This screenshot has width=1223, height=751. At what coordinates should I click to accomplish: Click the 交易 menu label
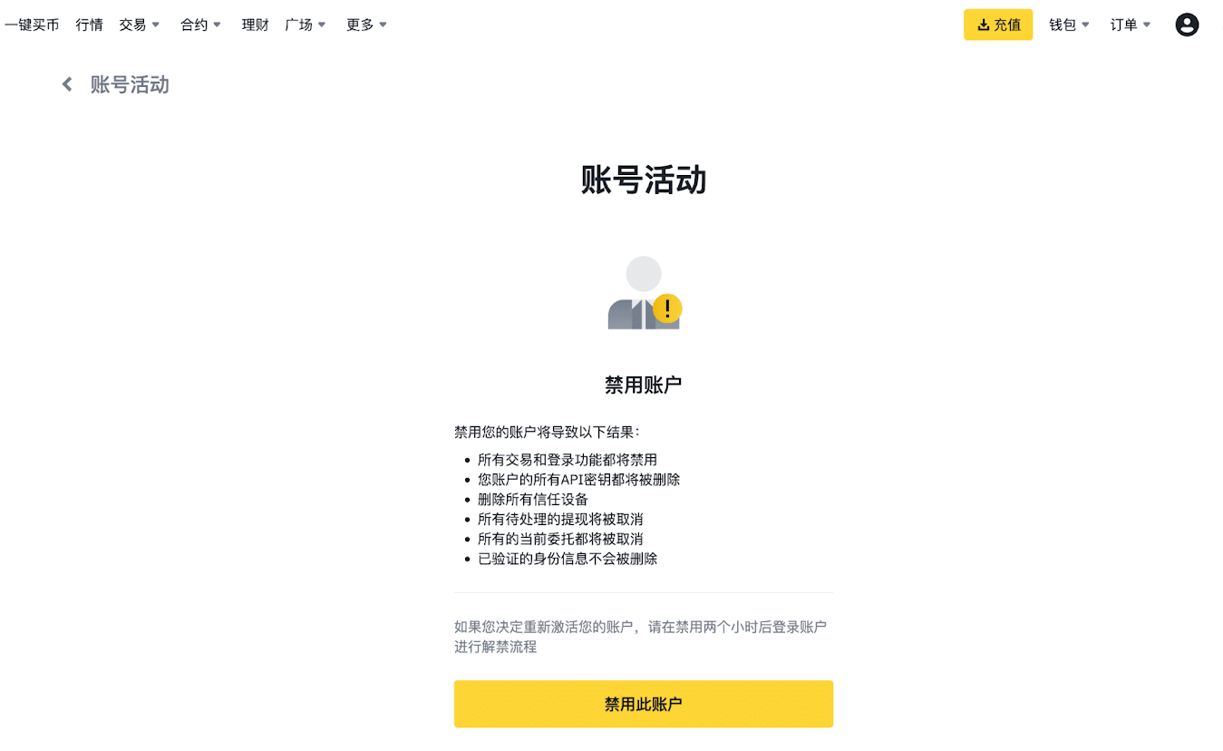[x=132, y=24]
